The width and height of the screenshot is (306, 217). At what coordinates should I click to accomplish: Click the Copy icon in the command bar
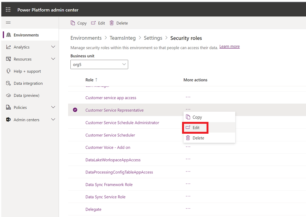click(73, 23)
